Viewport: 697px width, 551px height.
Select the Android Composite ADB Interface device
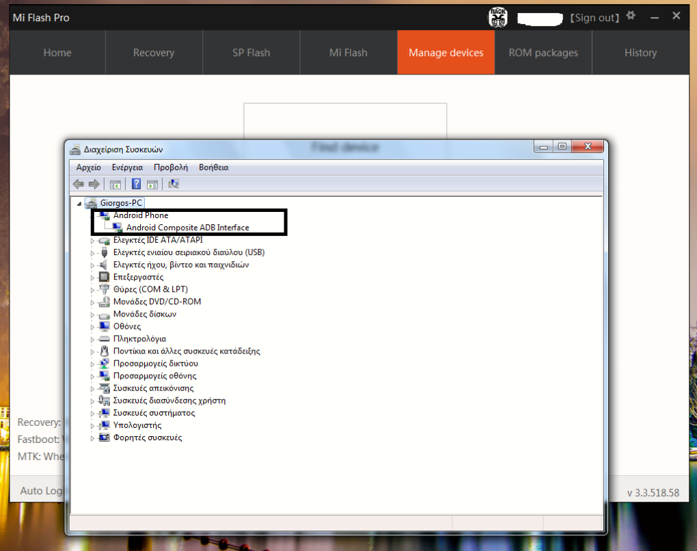point(187,228)
